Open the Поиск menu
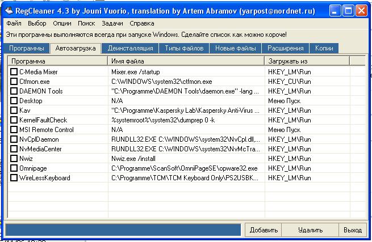372x242 pixels. 86,23
